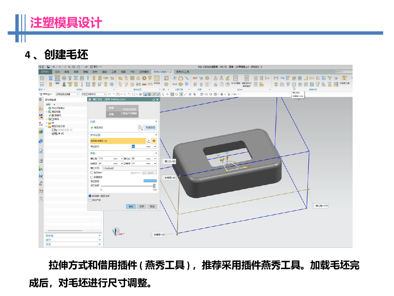This screenshot has width=394, height=296.
Task: Click the Undo arrow icon
Action: 53,67
